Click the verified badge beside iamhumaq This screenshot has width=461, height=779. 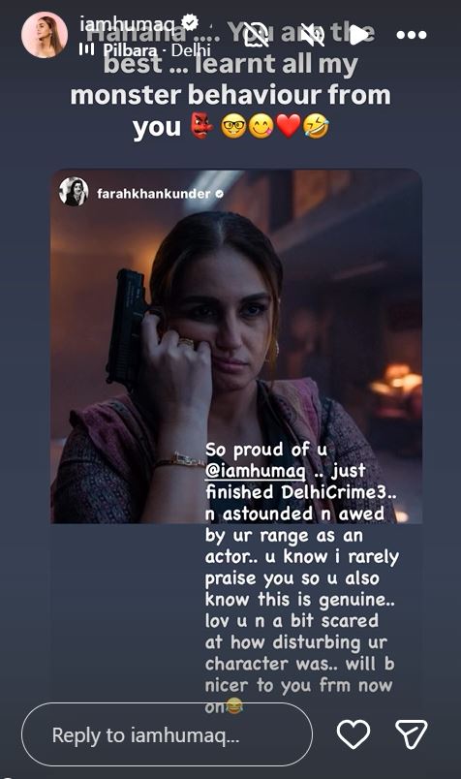[190, 22]
